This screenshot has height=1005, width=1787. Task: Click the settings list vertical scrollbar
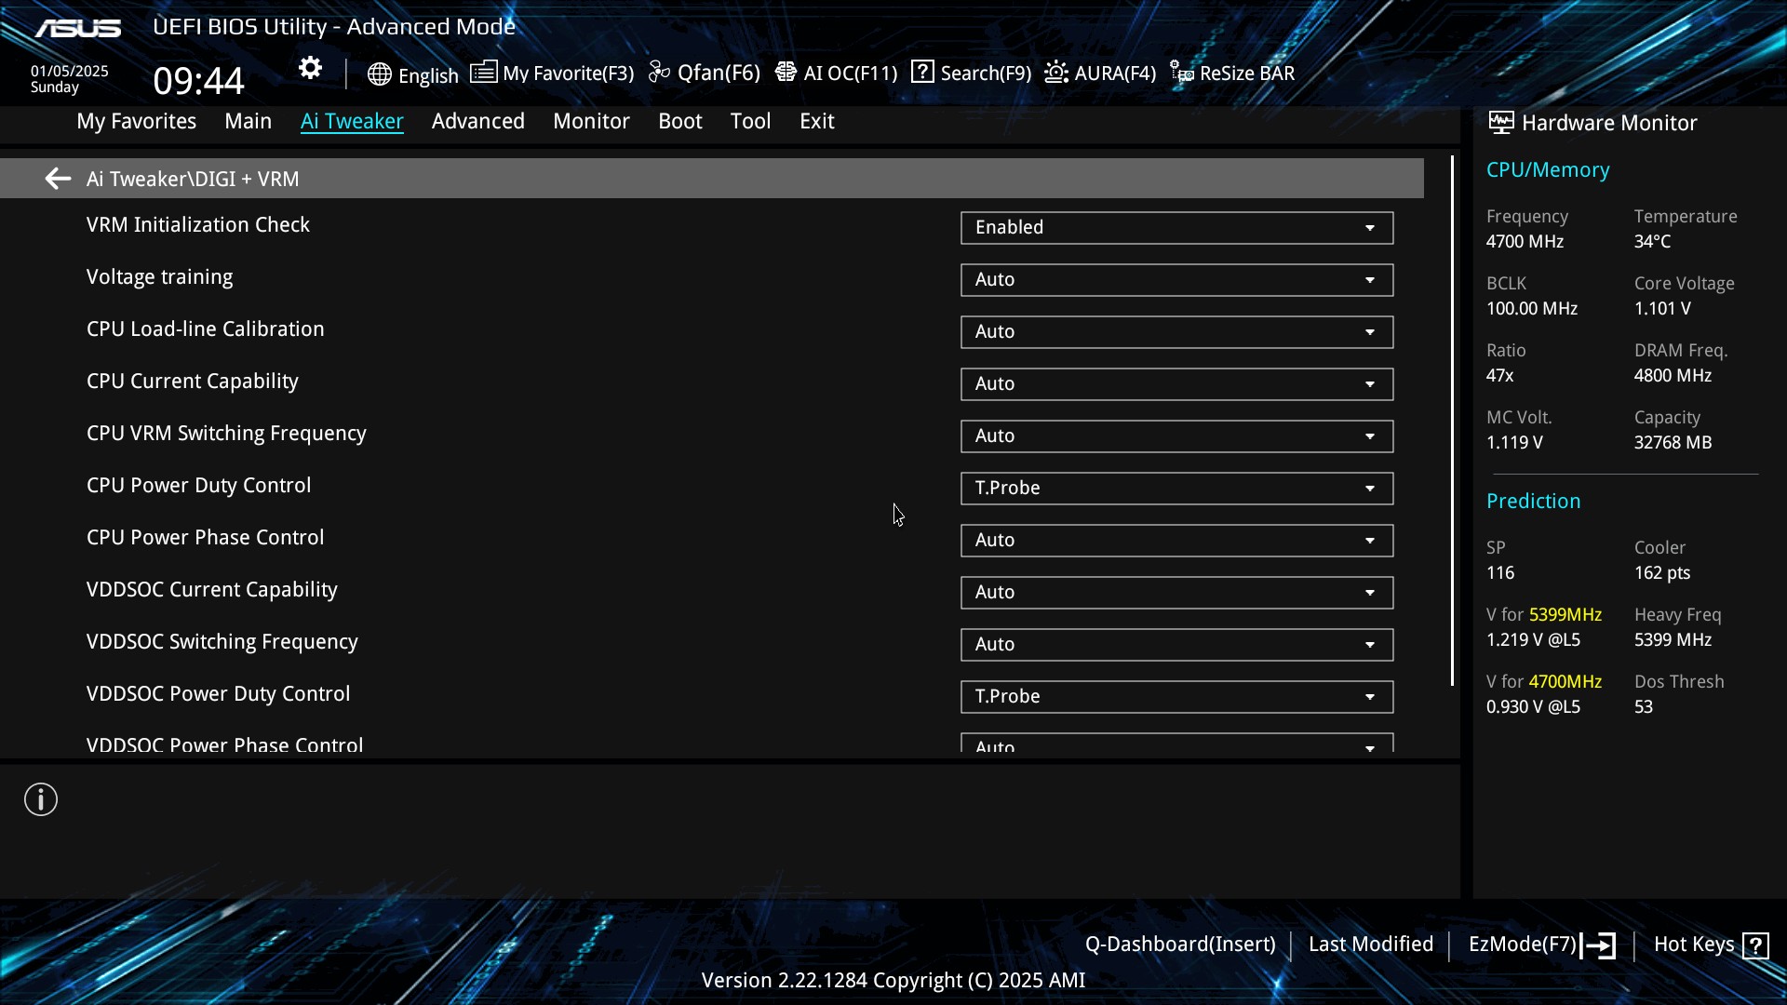(1452, 422)
